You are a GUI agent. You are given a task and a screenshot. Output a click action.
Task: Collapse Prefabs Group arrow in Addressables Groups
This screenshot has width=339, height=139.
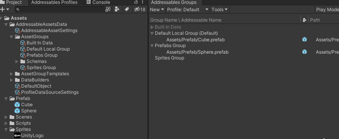(152, 46)
